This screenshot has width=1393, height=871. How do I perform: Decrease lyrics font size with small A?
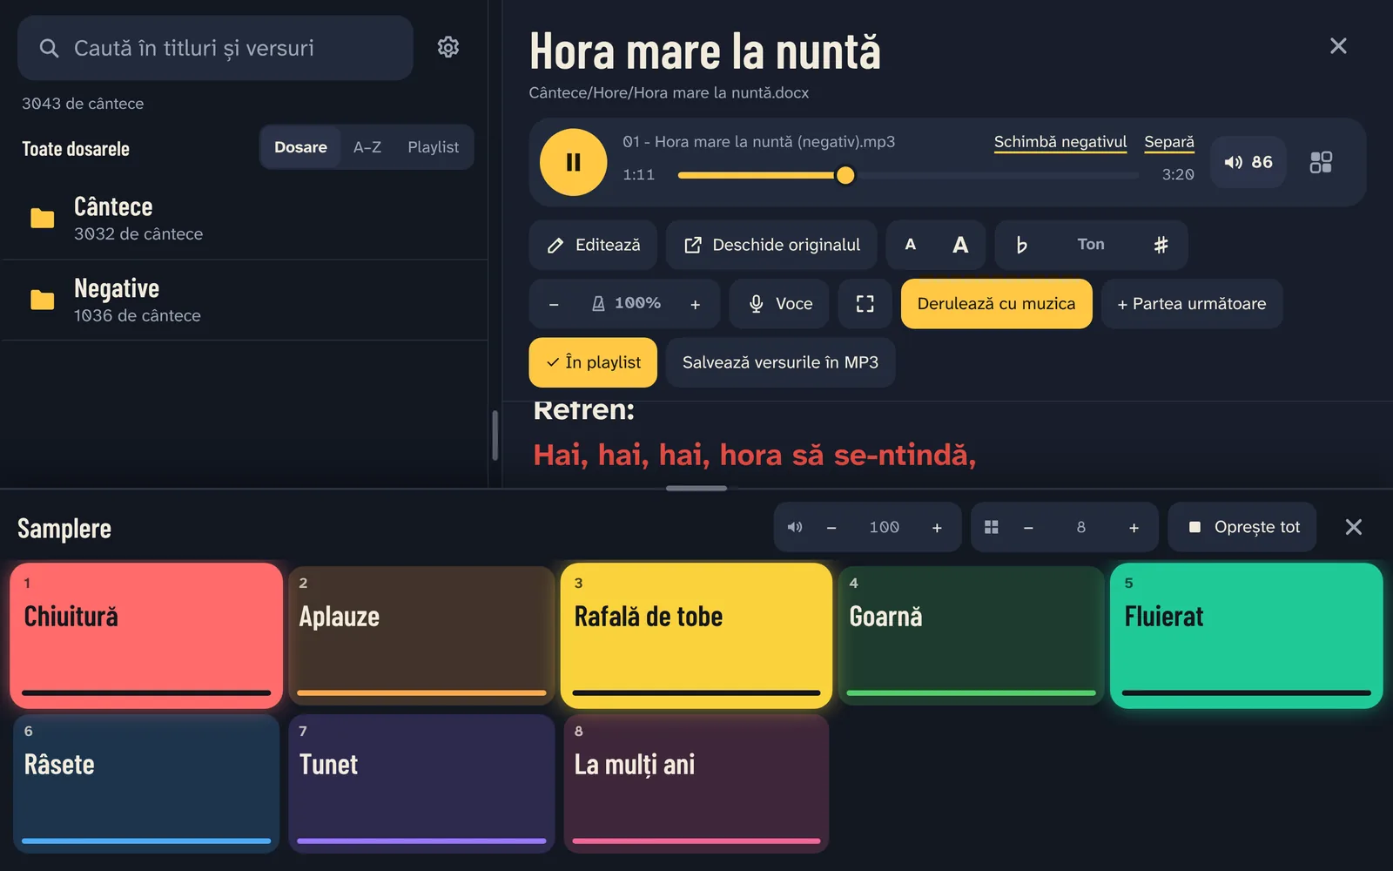coord(911,245)
